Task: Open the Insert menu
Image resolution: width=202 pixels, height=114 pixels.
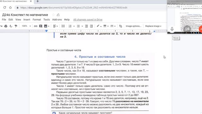Action: pos(27,20)
